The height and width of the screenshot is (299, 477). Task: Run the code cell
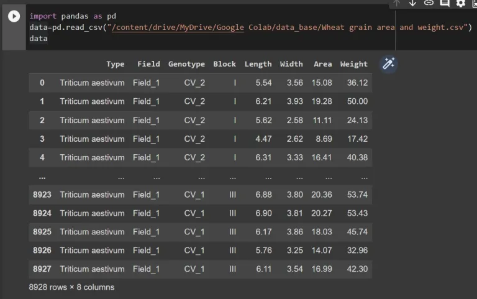click(14, 16)
